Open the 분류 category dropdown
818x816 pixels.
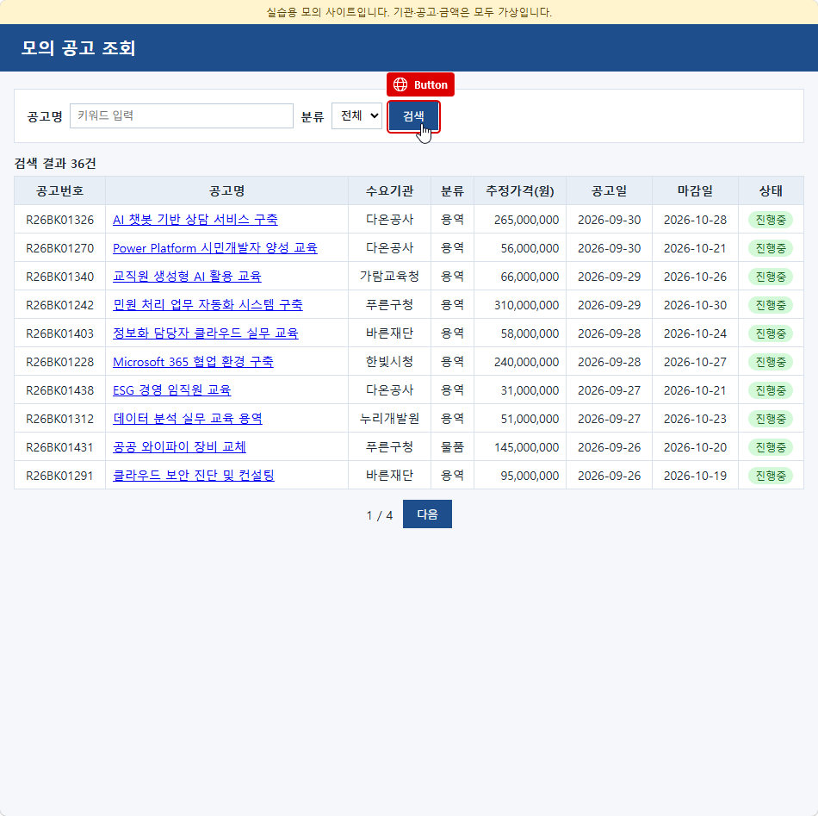pos(356,115)
